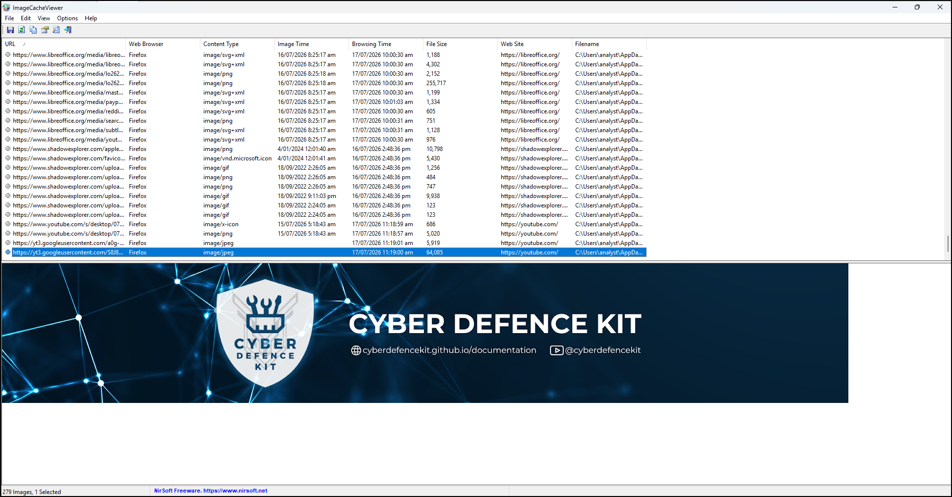Click the file size cell 10,798
952x497 pixels.
pyautogui.click(x=435, y=149)
